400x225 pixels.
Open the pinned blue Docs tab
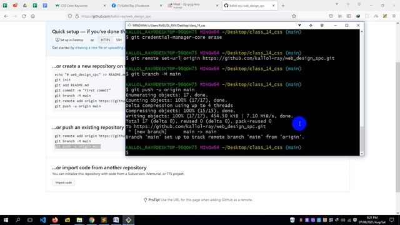pyautogui.click(x=45, y=6)
